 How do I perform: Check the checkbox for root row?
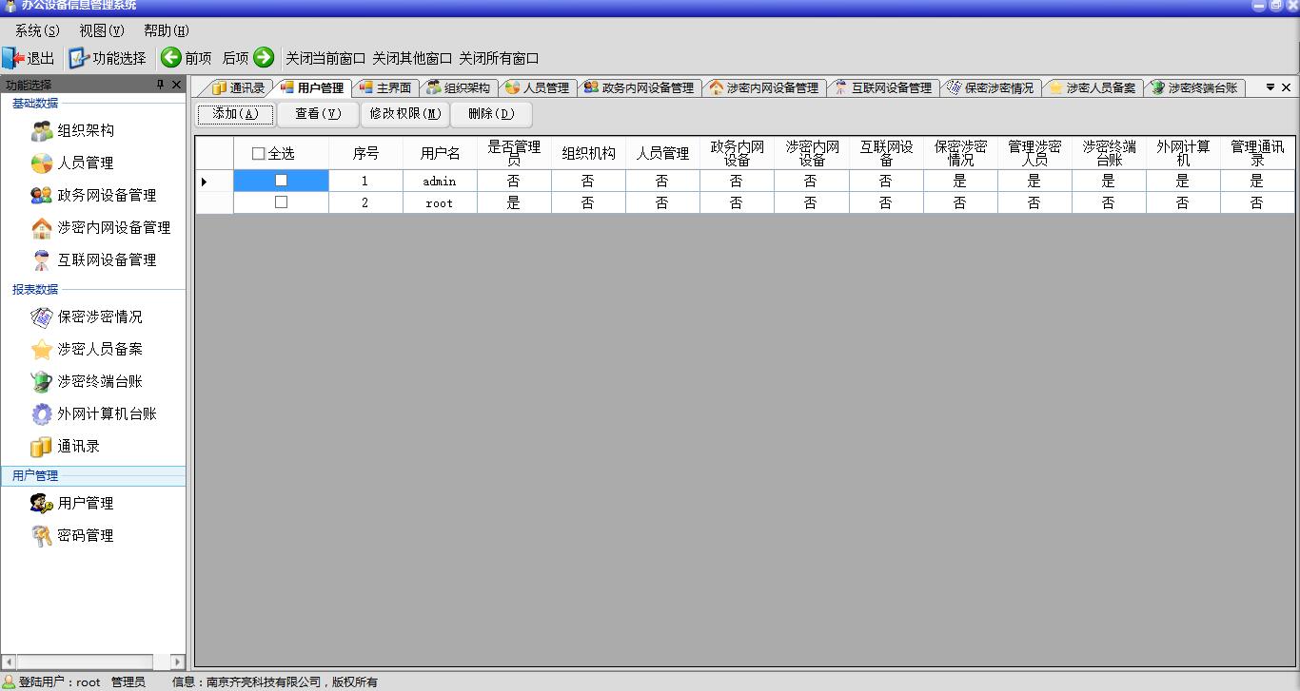(x=281, y=202)
